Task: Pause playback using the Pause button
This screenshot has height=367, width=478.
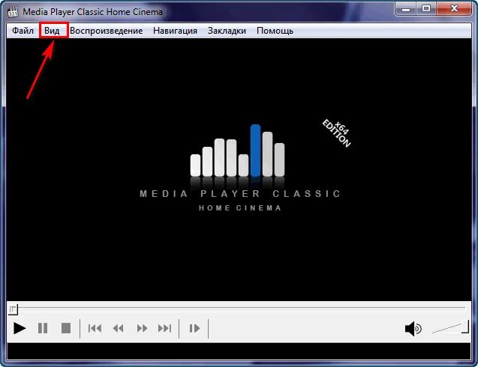Action: [x=43, y=328]
